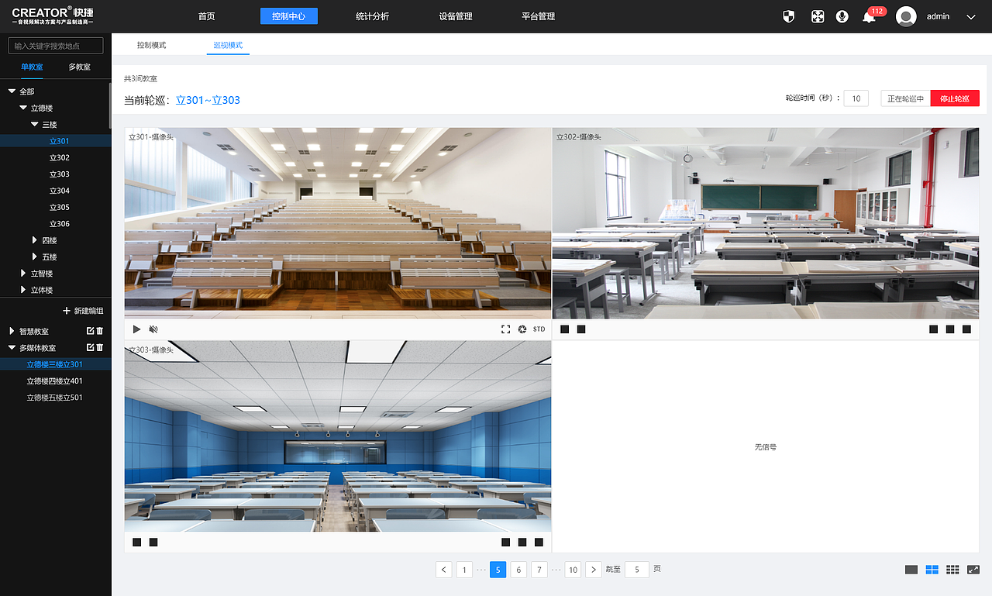The width and height of the screenshot is (992, 596).
Task: Click the location search input field
Action: click(56, 46)
